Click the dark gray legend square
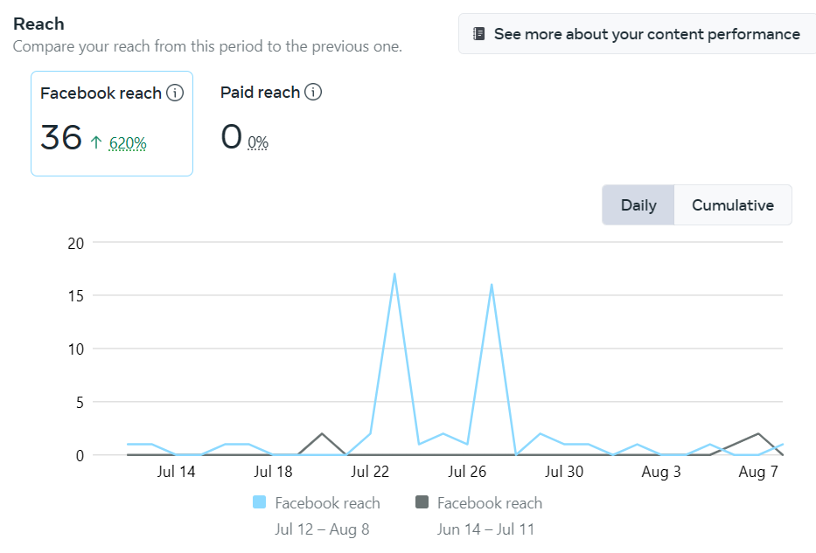The width and height of the screenshot is (816, 553). click(422, 502)
